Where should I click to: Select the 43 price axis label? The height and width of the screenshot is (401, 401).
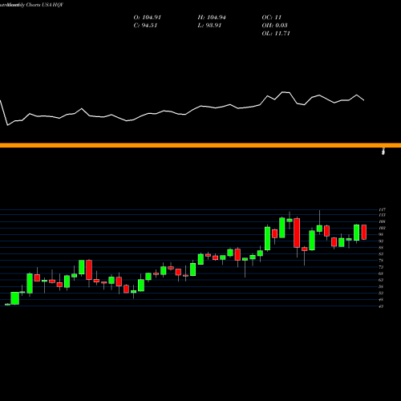[381, 306]
